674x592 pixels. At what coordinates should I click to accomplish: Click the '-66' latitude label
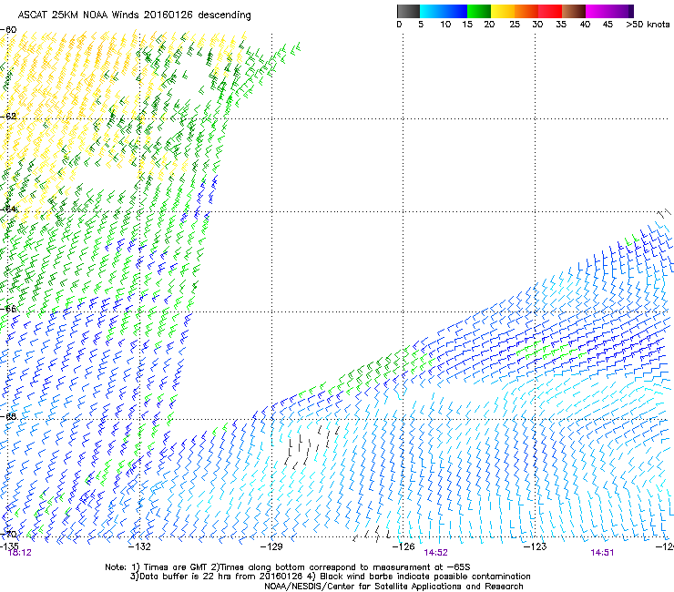[x=8, y=309]
